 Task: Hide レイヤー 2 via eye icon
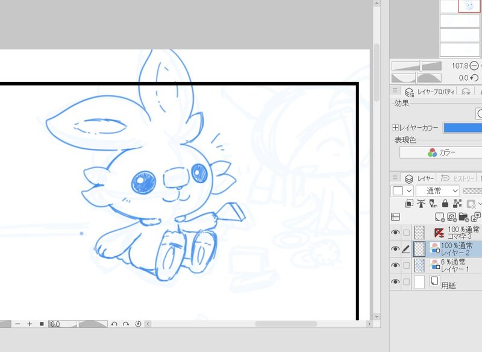pyautogui.click(x=395, y=249)
